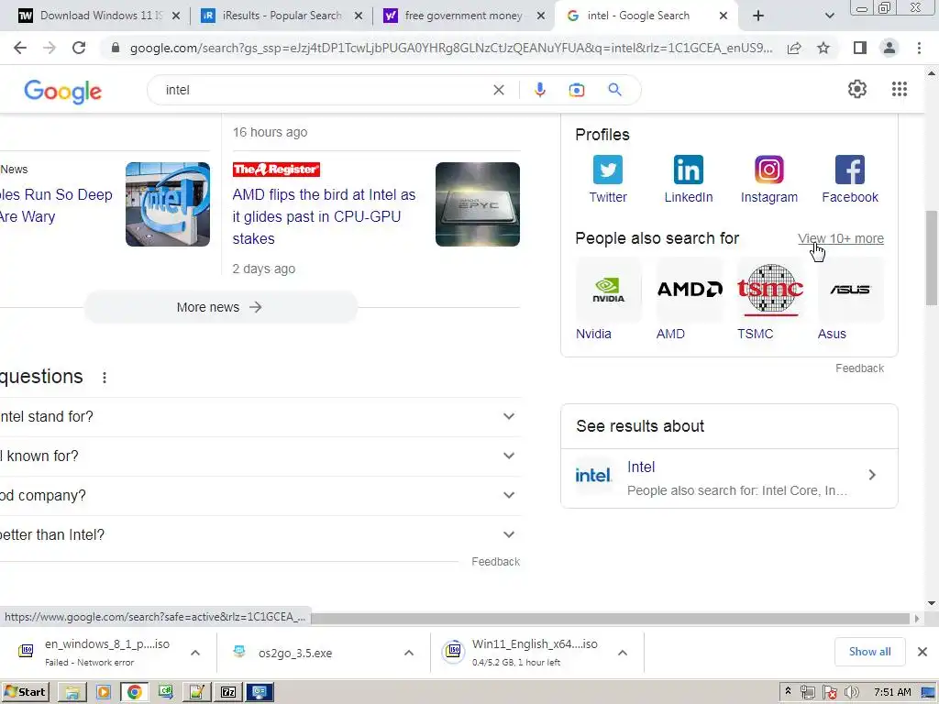Open the Windows Start menu
939x704 pixels.
point(26,692)
